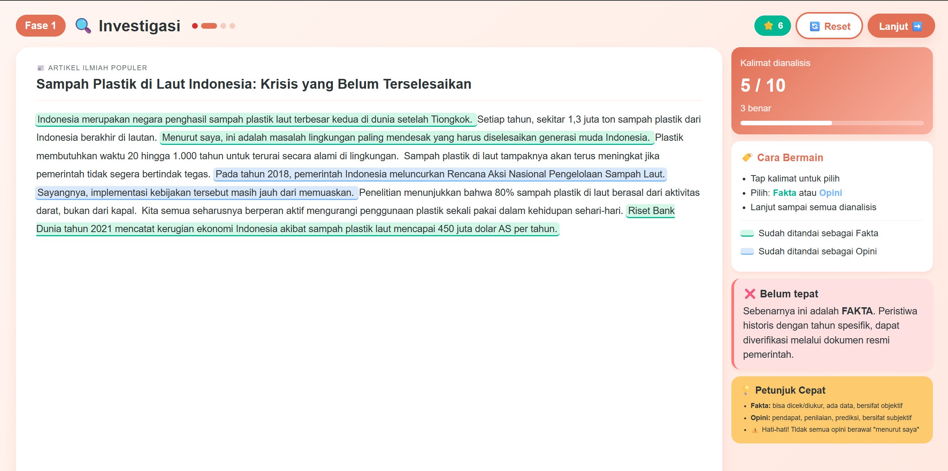Click the green Fakta legend swatch
Viewport: 948px width, 471px height.
(747, 233)
